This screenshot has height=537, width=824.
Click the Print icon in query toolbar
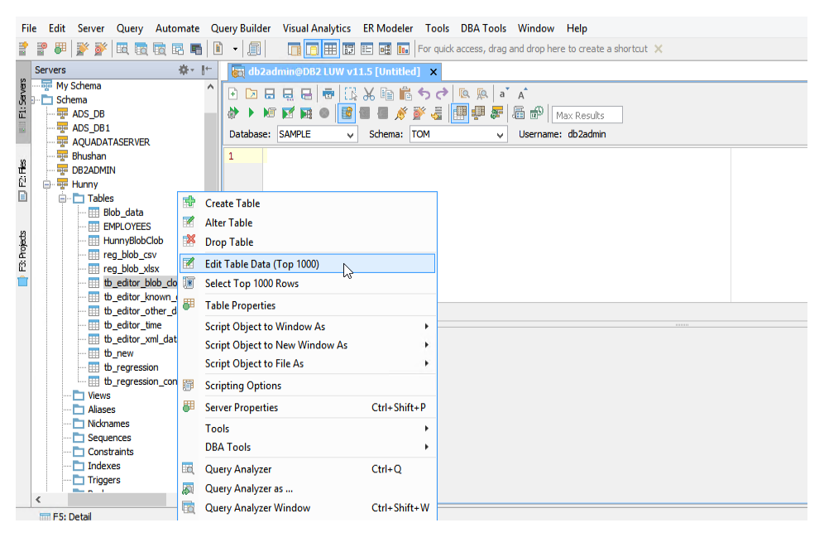pos(328,94)
